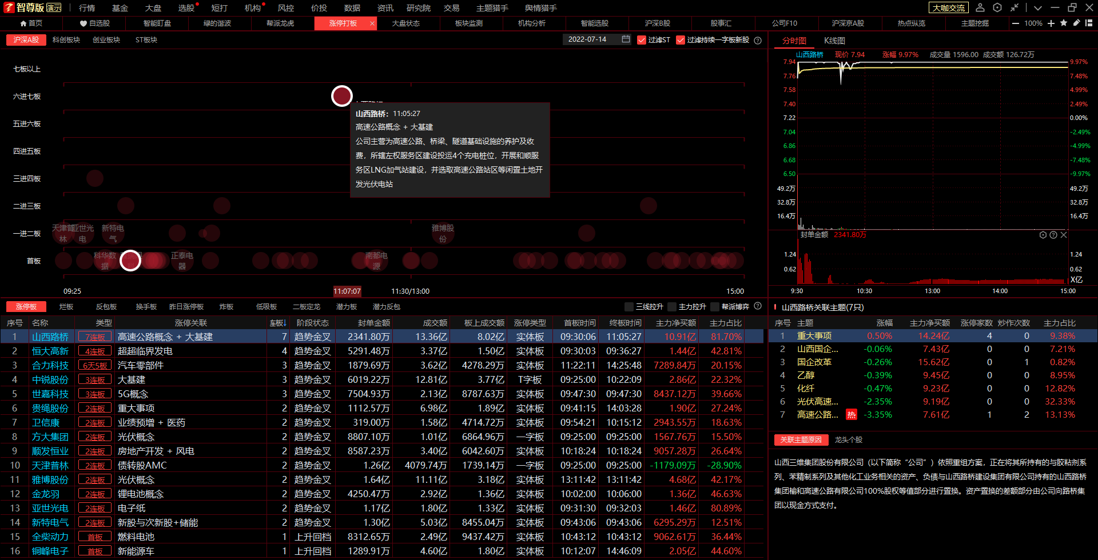This screenshot has height=560, width=1098.
Task: Close the 封单金额 sub-chart
Action: click(1064, 235)
